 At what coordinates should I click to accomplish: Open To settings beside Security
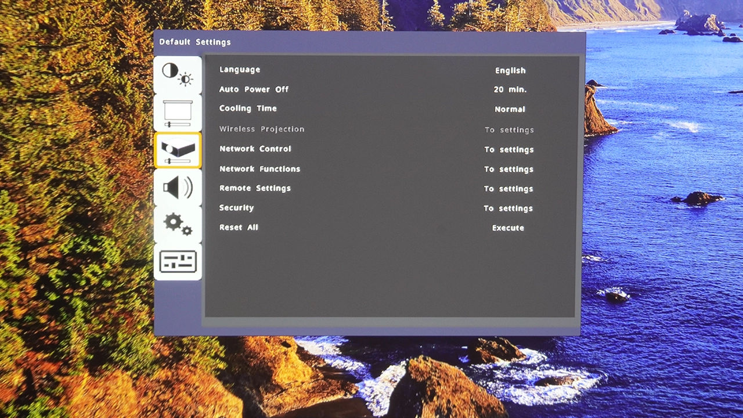tap(508, 208)
